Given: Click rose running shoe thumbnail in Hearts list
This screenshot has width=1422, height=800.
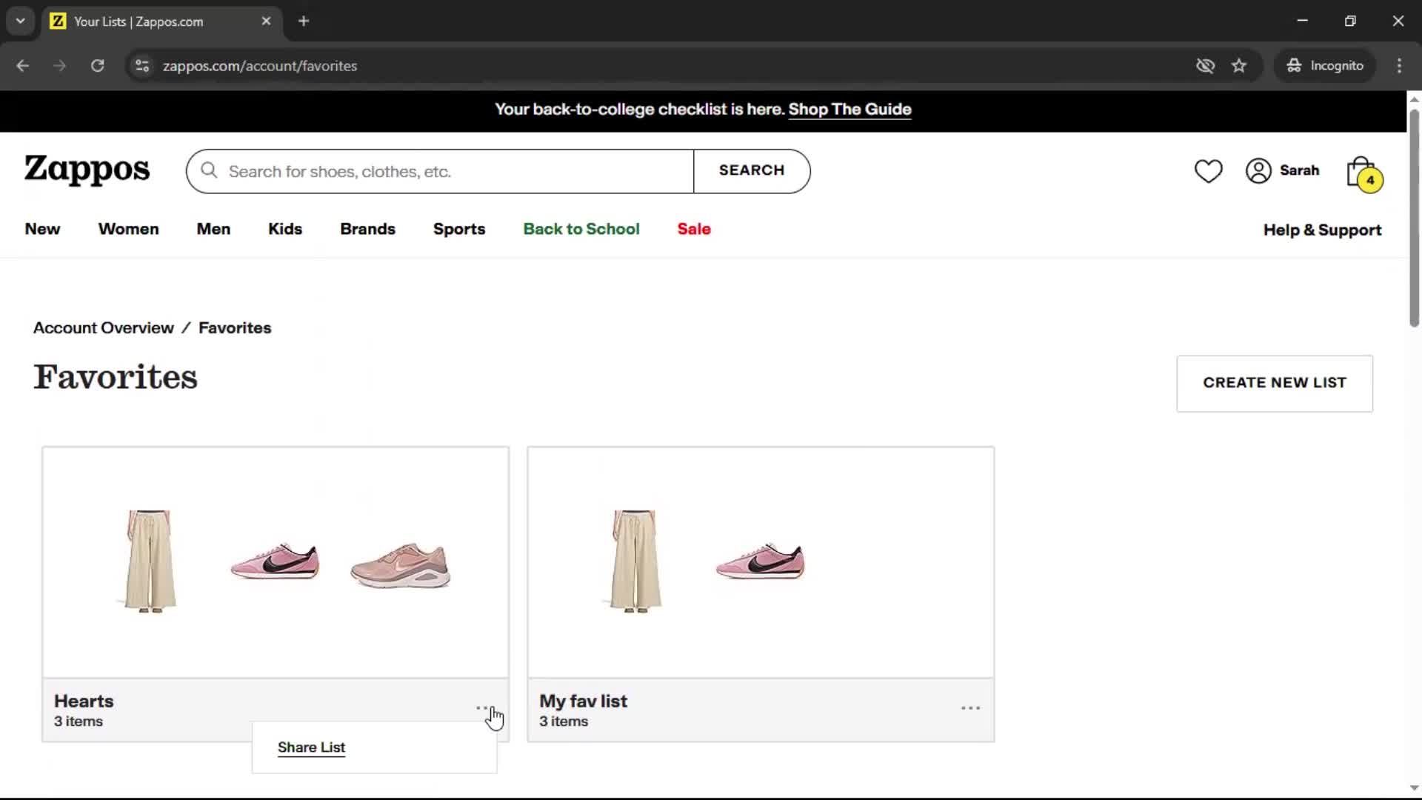Looking at the screenshot, I should coord(401,565).
